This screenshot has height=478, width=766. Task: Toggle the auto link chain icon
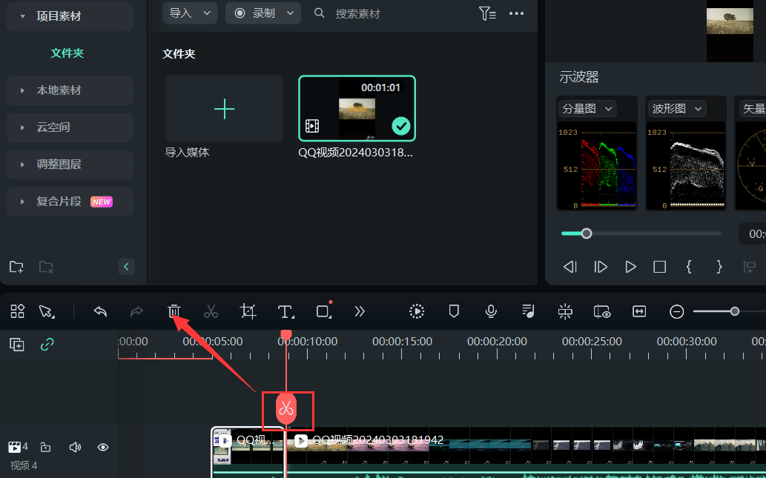(x=47, y=345)
